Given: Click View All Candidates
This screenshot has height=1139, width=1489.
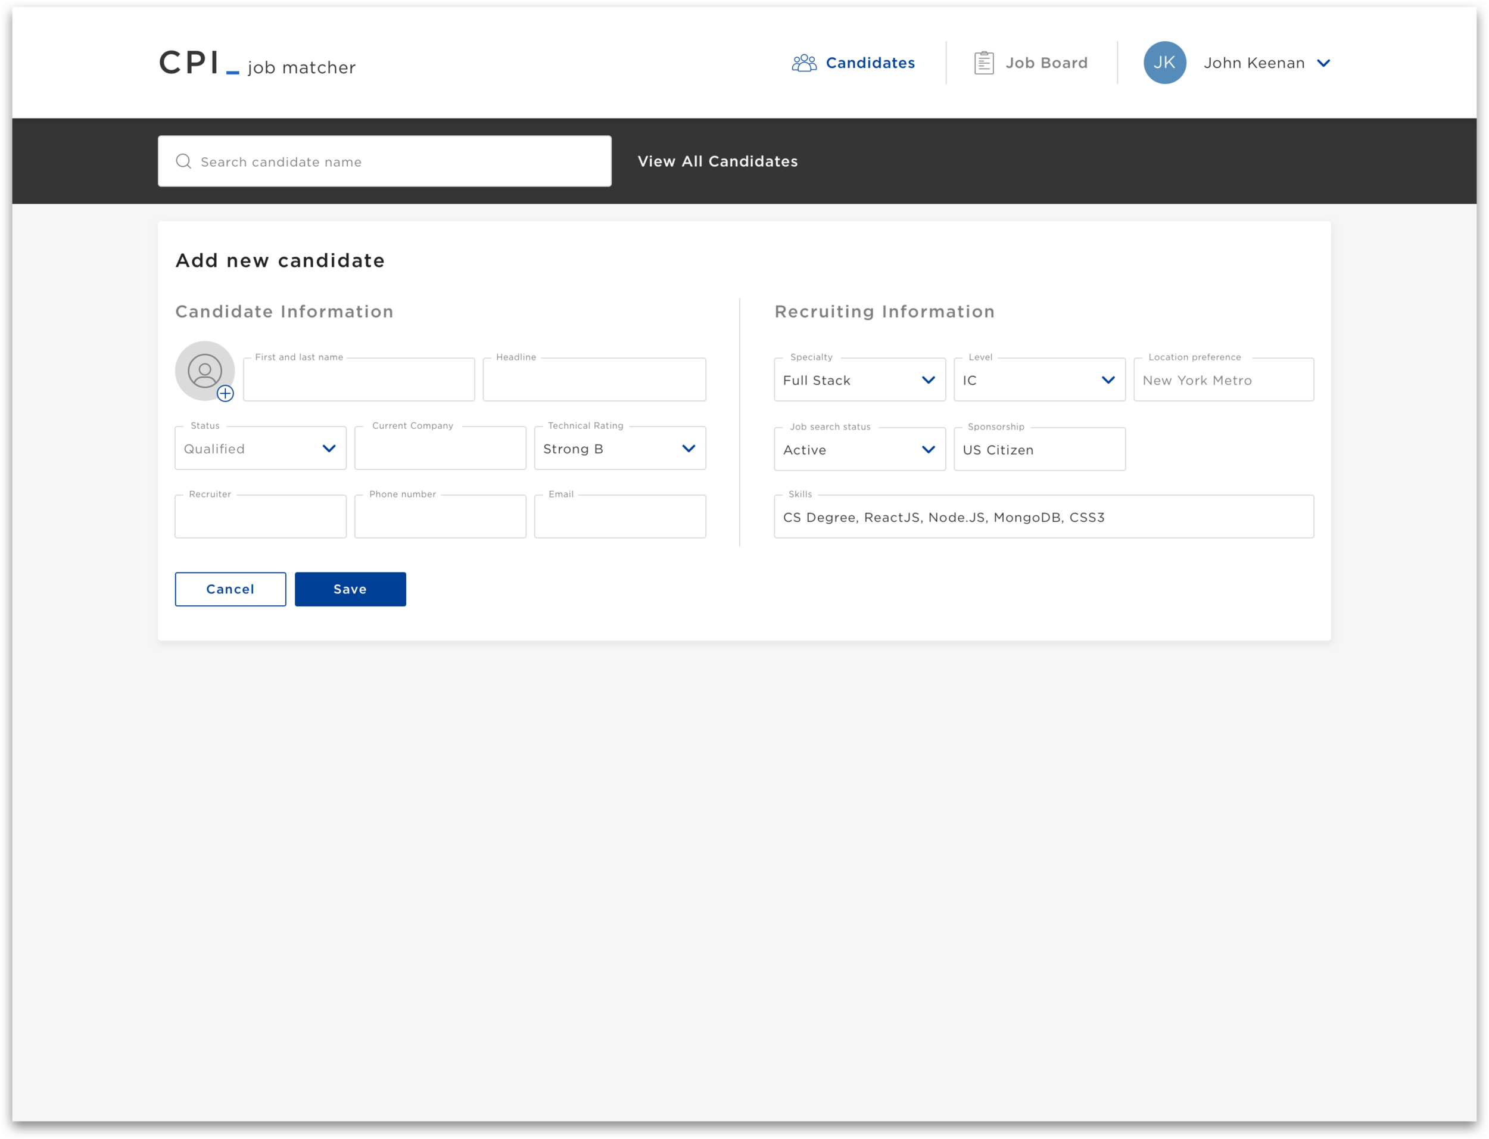Looking at the screenshot, I should (717, 161).
